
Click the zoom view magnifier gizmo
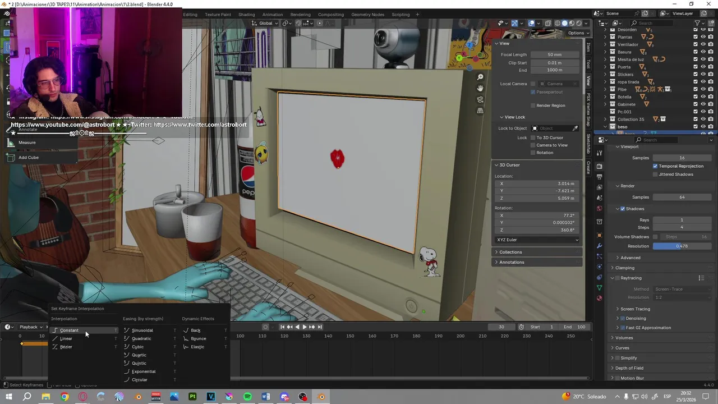[480, 77]
